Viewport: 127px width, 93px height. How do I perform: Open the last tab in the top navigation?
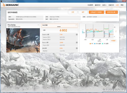[122, 5]
